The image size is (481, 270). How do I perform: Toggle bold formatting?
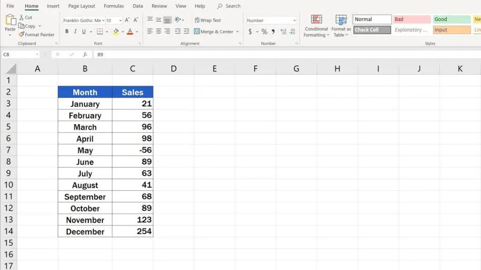click(67, 31)
